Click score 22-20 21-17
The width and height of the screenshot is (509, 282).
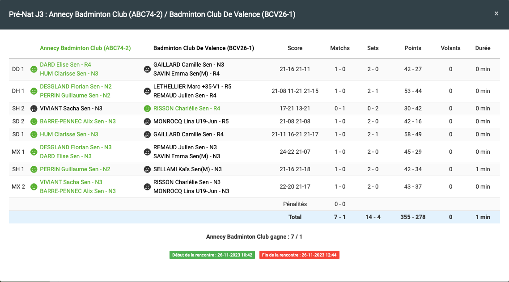pos(295,187)
